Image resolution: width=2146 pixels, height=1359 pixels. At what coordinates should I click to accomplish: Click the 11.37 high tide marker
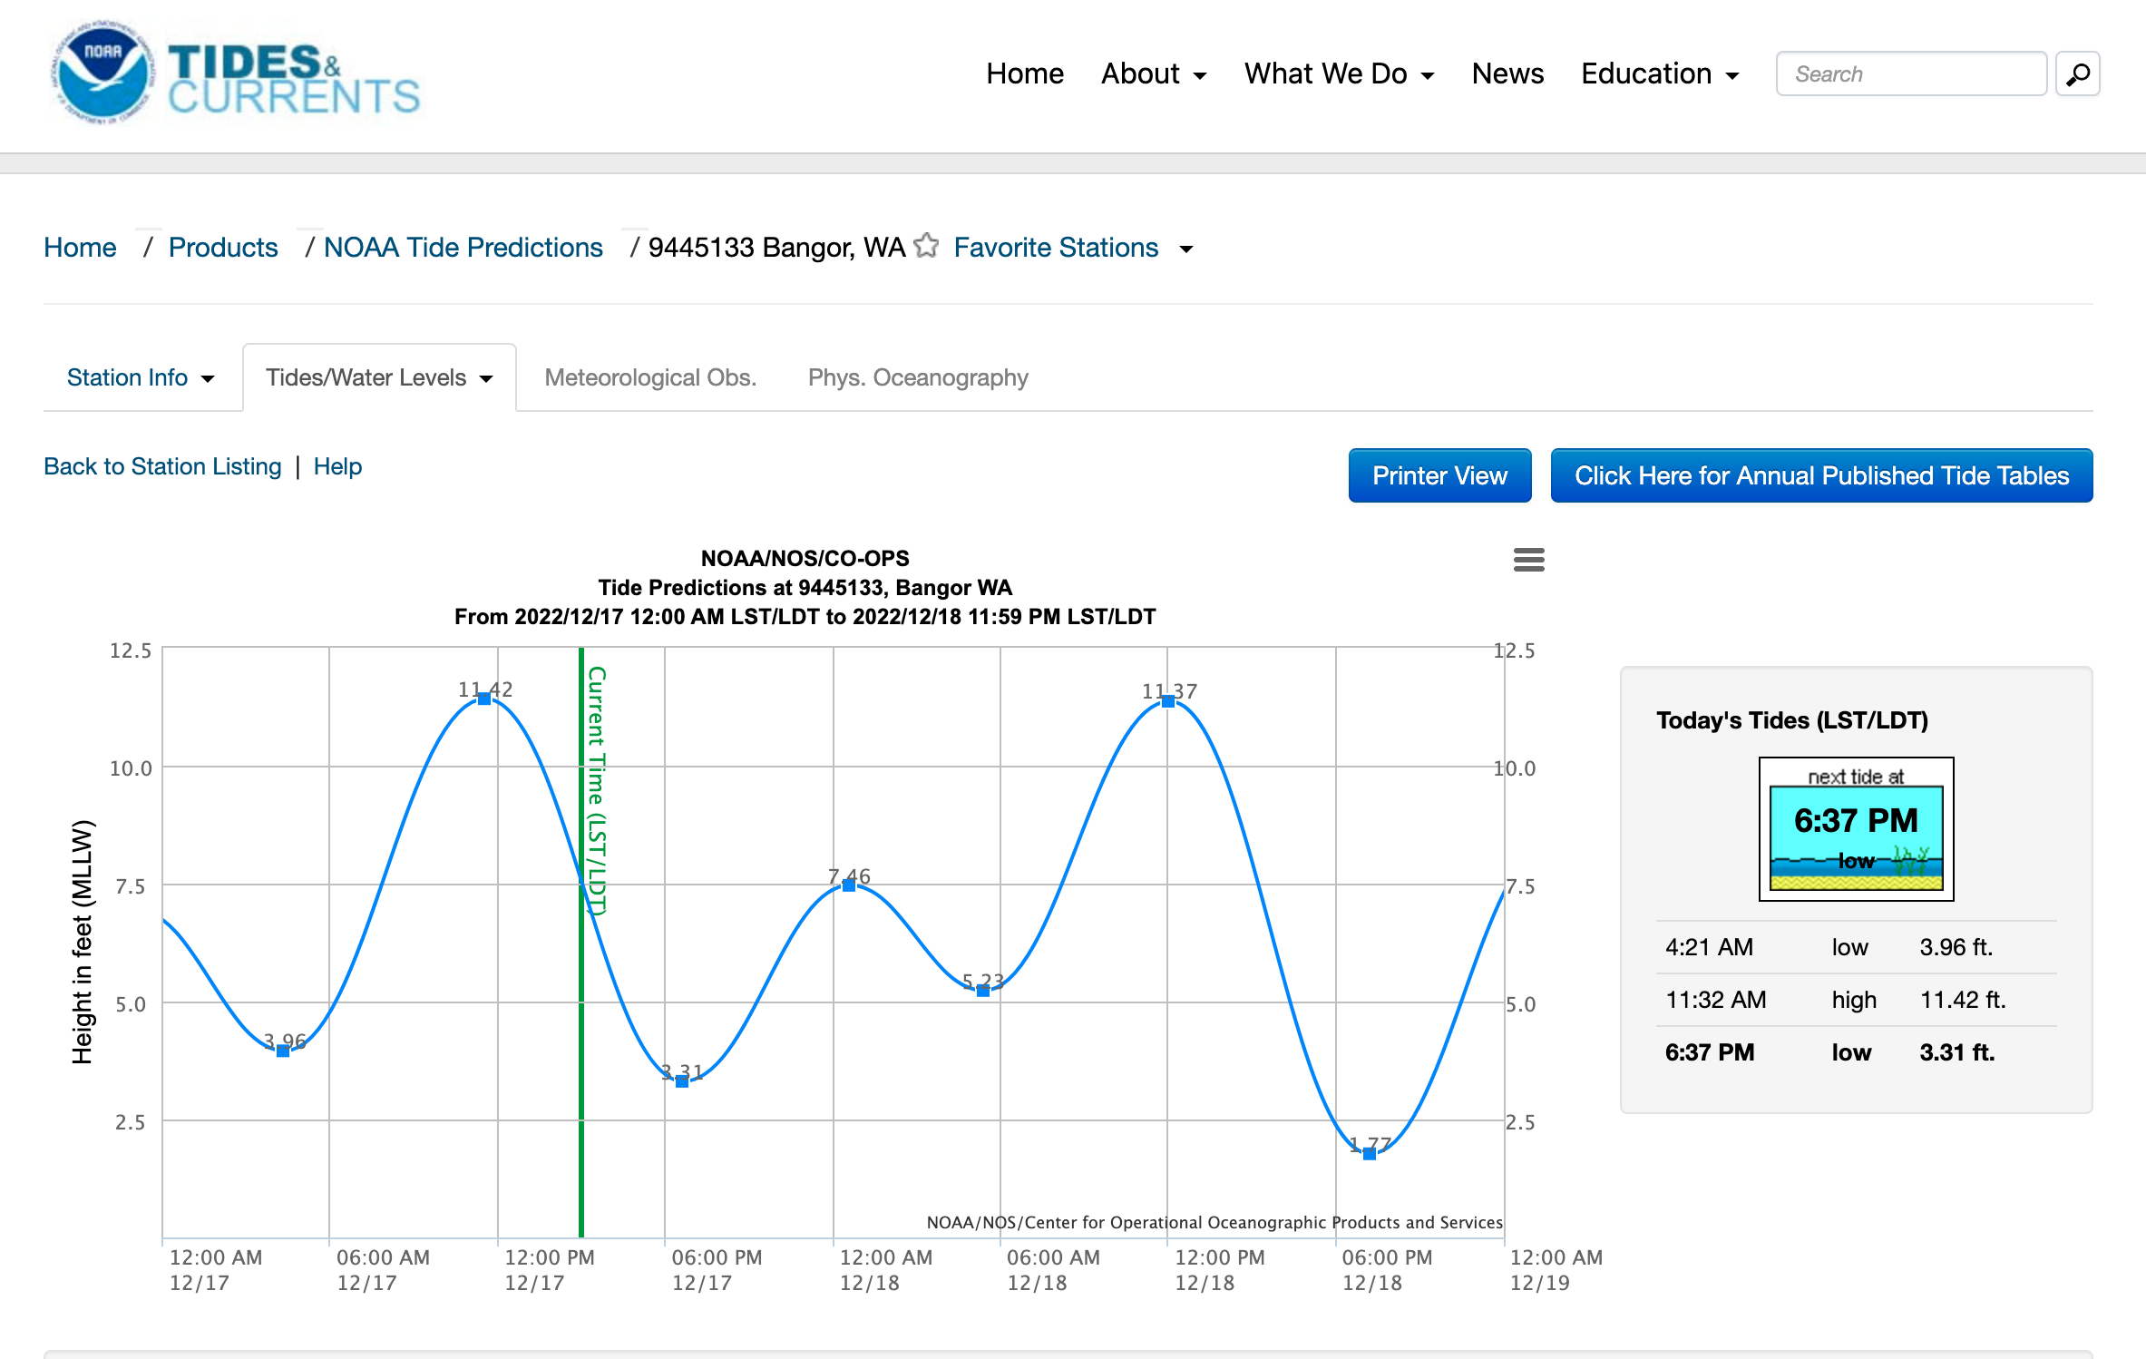point(1168,701)
